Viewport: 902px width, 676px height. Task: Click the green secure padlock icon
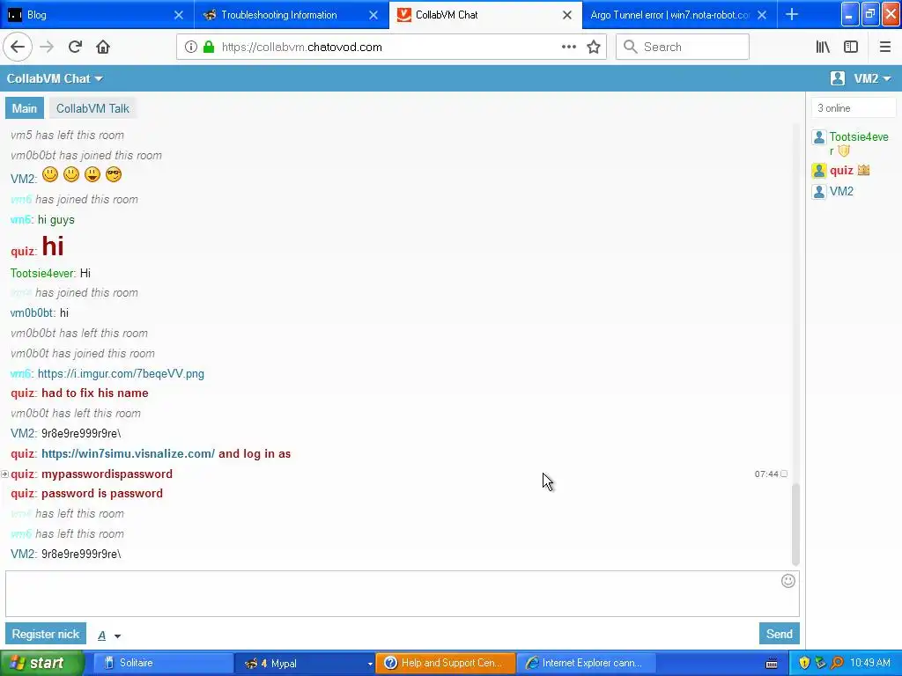tap(208, 47)
